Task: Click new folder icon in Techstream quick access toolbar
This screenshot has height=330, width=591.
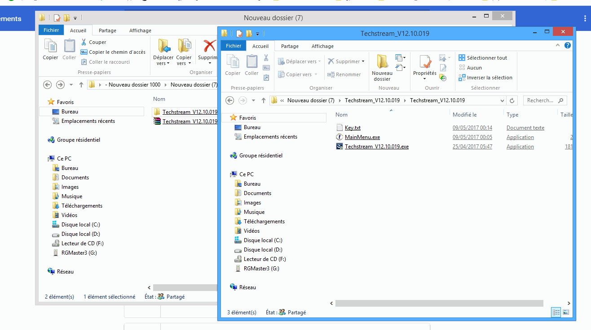Action: point(248,33)
